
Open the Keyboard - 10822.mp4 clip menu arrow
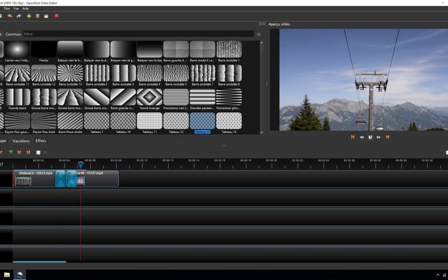16,173
